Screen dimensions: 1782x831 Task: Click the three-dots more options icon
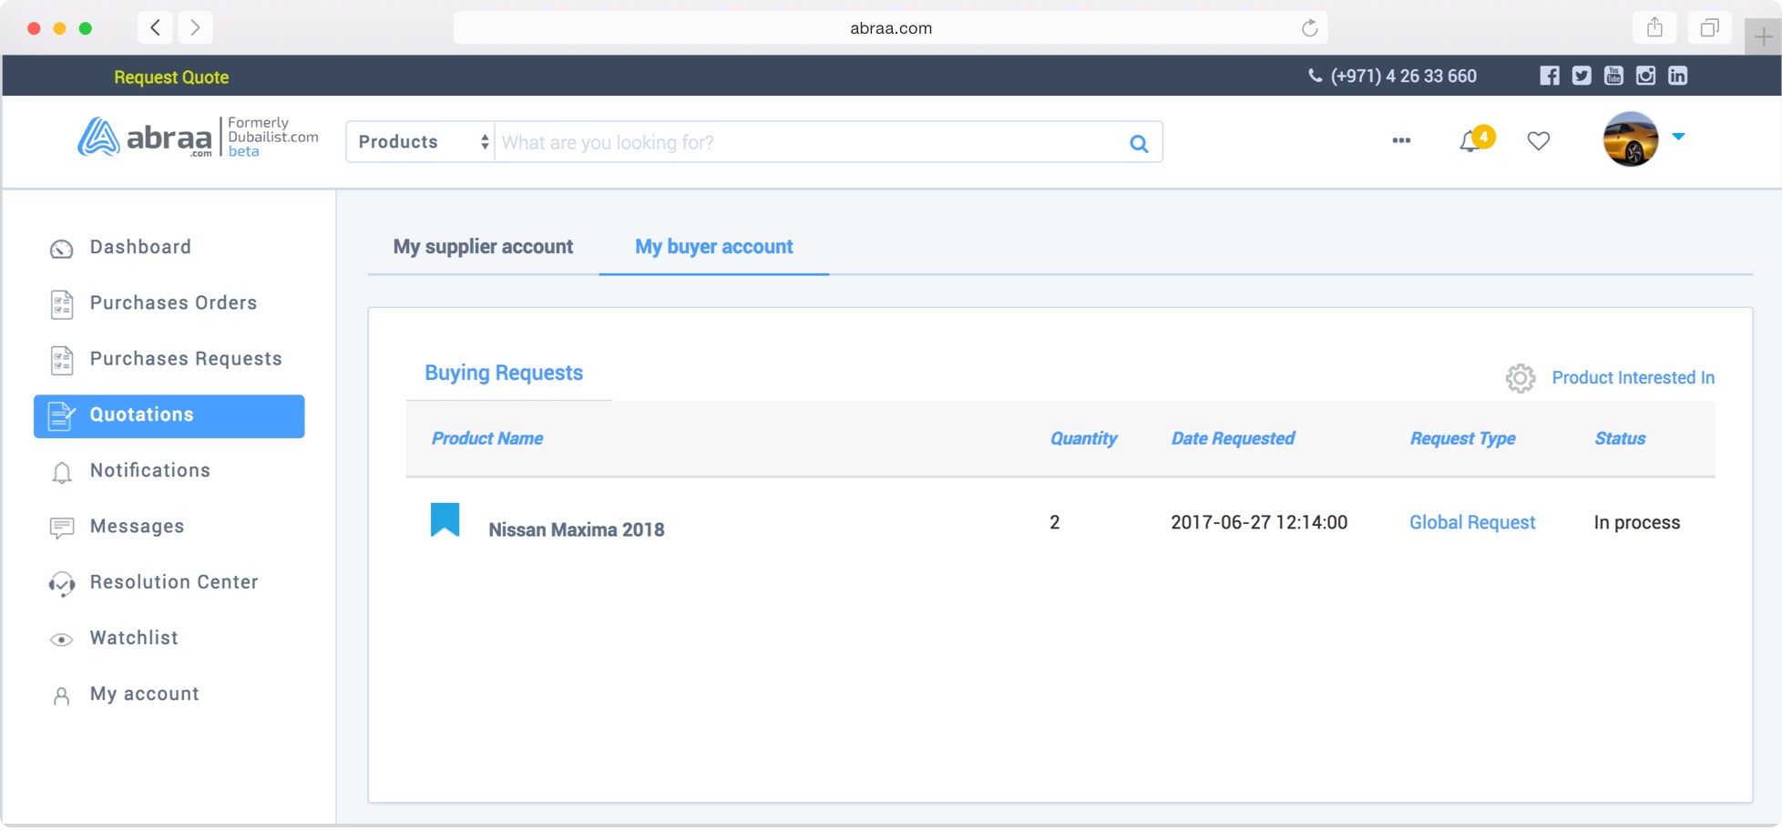(1401, 140)
